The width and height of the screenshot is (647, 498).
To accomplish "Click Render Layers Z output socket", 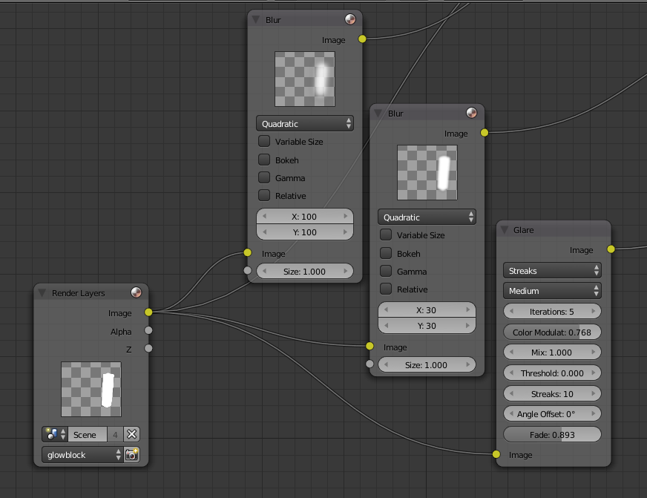I will 148,349.
